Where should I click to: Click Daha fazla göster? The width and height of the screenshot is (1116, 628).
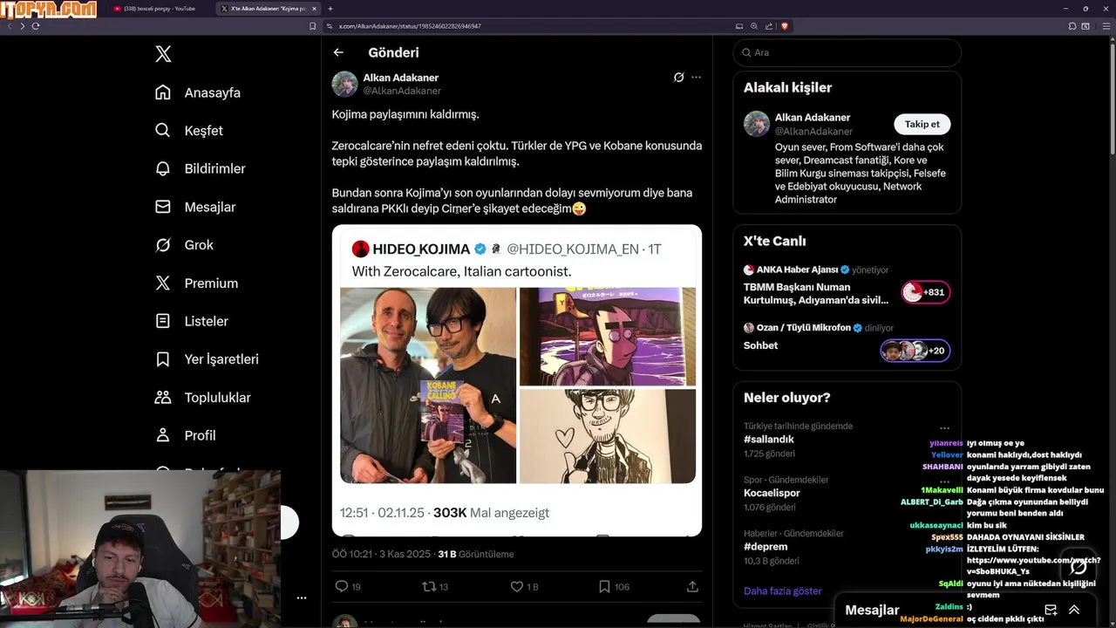point(783,590)
